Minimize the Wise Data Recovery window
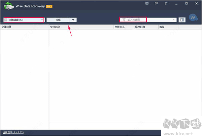The width and height of the screenshot is (202, 136). tap(176, 4)
